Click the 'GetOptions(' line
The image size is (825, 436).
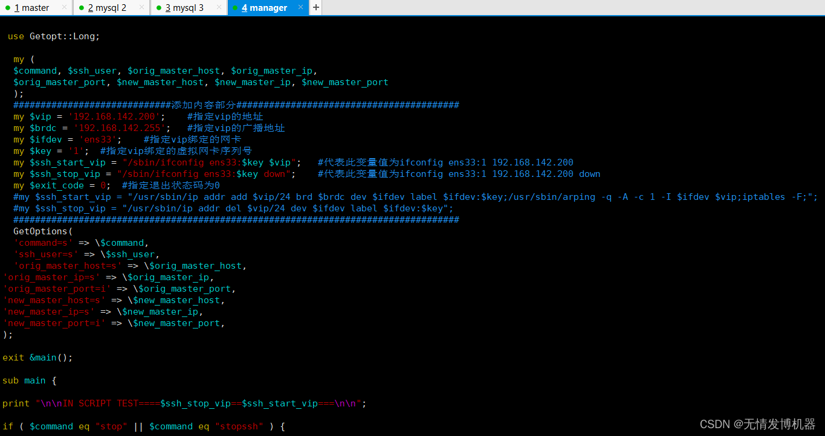point(43,231)
